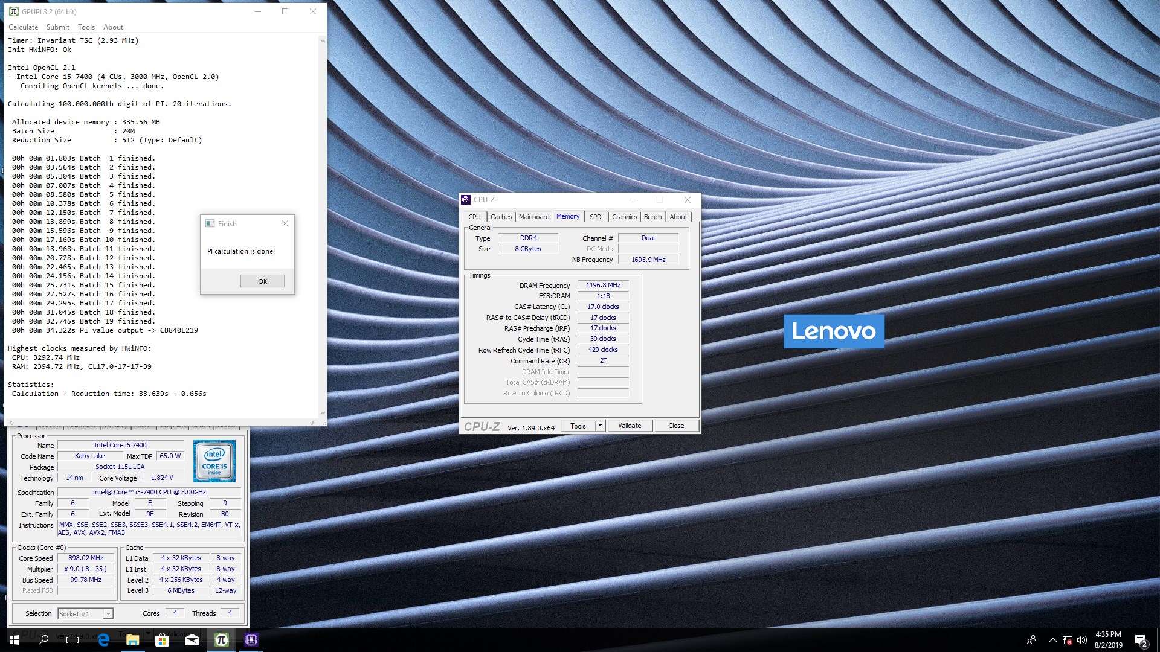Image resolution: width=1160 pixels, height=652 pixels.
Task: Click the Close button in CPU-Z
Action: click(676, 426)
